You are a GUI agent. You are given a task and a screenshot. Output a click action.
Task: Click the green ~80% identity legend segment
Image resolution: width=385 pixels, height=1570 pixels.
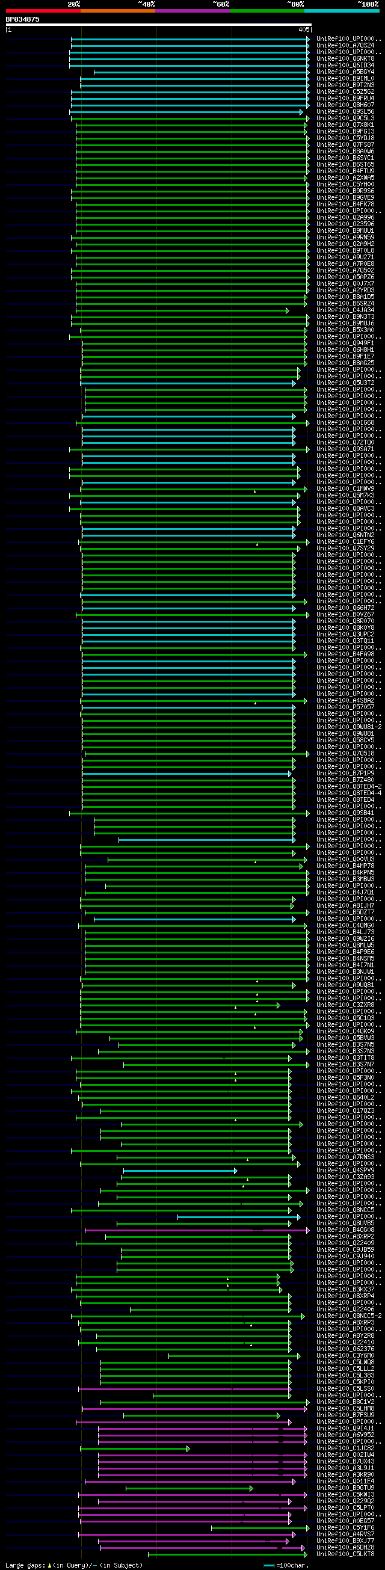[267, 11]
